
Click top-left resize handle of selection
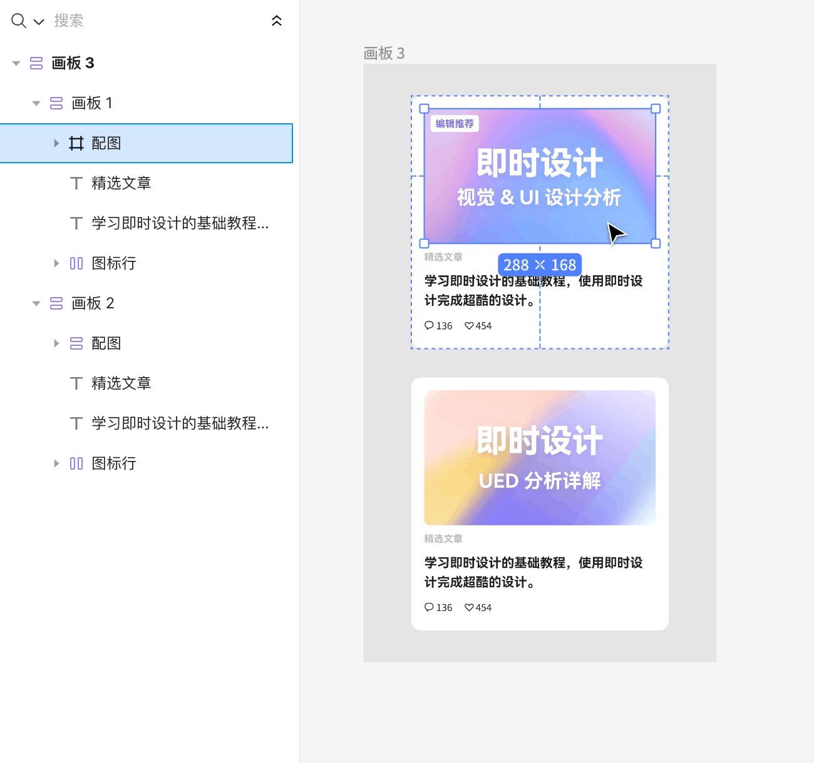[424, 109]
